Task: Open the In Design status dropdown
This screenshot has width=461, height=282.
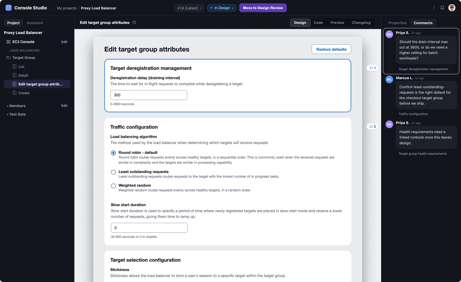Action: coord(222,8)
